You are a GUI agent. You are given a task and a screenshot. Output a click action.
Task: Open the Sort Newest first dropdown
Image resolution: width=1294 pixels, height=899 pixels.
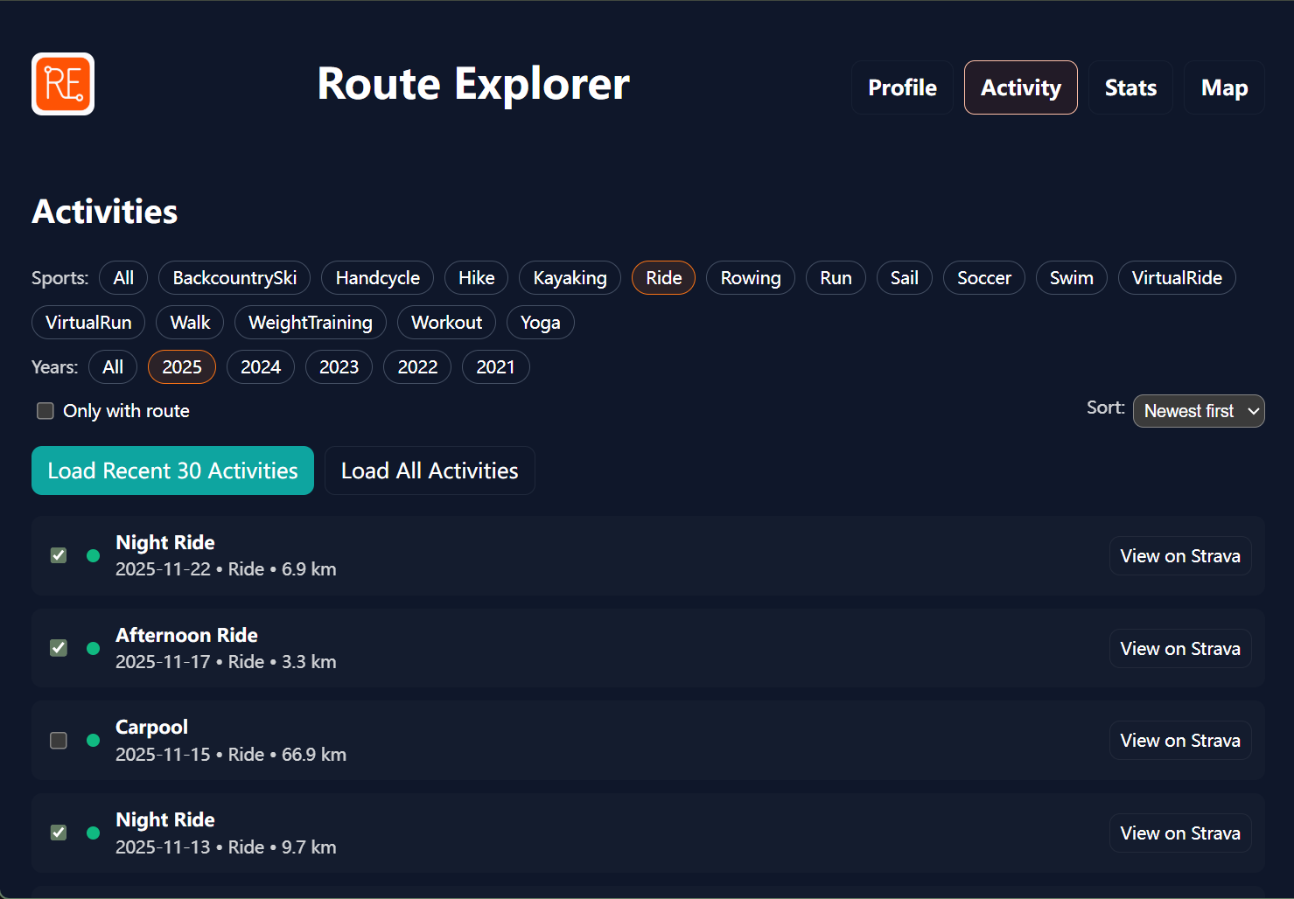tap(1199, 411)
